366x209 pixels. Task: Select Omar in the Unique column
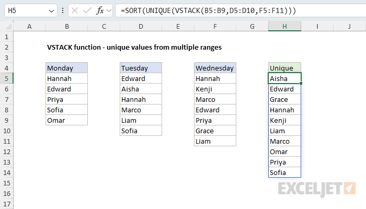284,152
